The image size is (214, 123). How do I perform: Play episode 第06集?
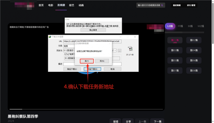194,60
